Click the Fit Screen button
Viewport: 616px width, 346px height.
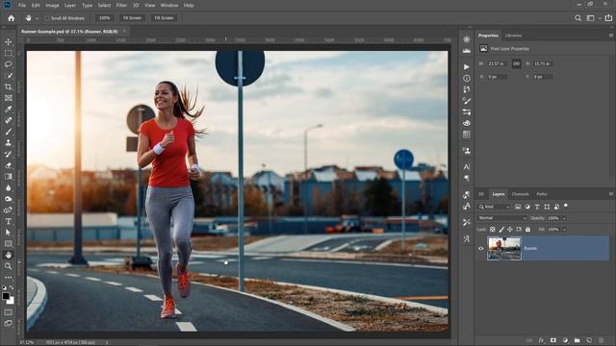[132, 18]
